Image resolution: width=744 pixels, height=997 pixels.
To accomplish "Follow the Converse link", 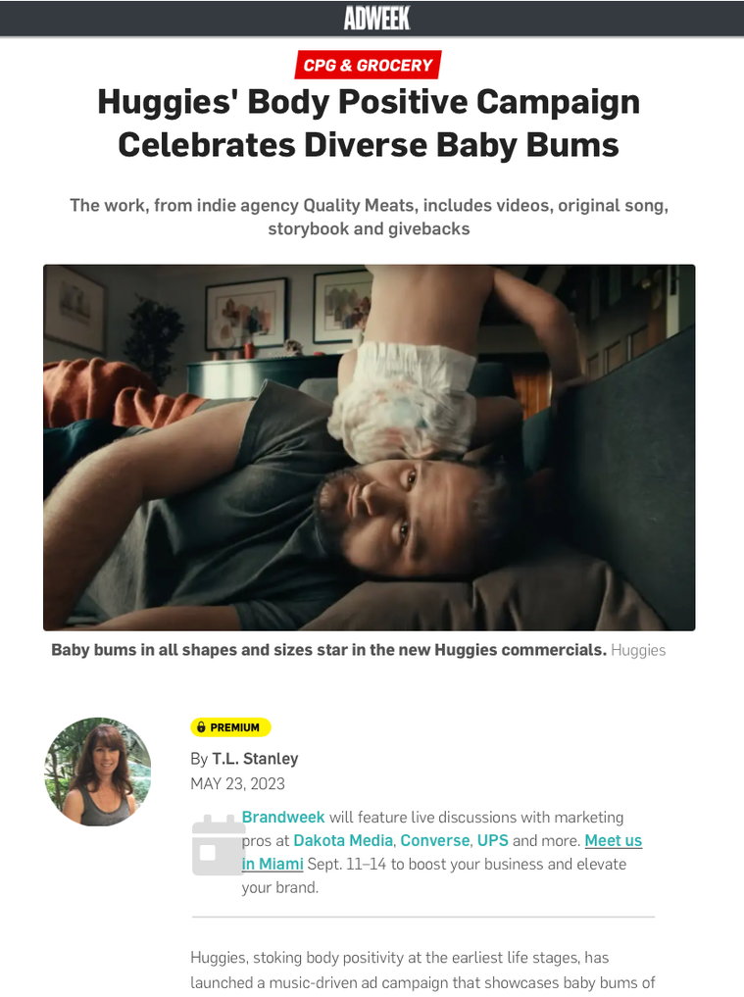I will point(435,840).
